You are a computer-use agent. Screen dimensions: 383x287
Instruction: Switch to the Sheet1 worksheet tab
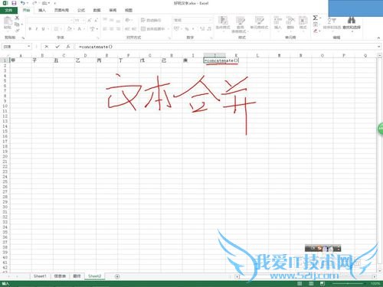point(40,276)
